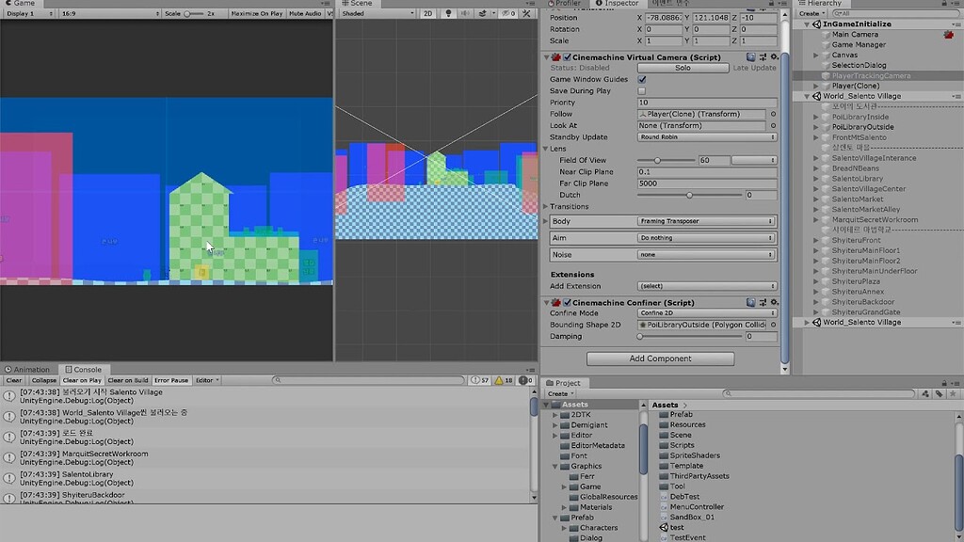Change Body from Framing Transposer dropdown
The image size is (964, 542).
pos(704,222)
